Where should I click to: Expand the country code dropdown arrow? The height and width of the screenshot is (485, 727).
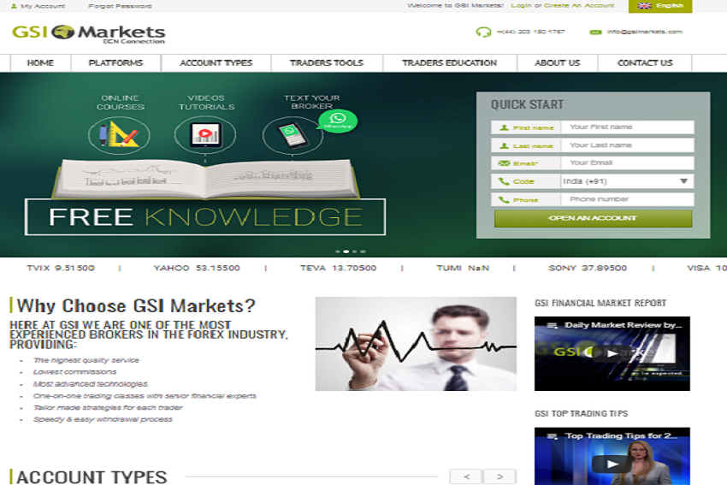(684, 180)
